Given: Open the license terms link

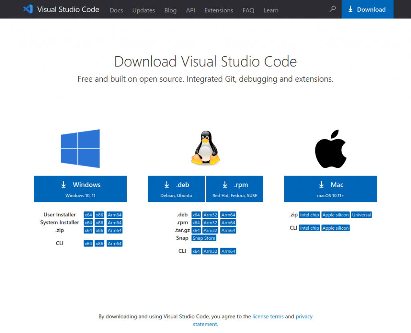Looking at the screenshot, I should click(268, 317).
